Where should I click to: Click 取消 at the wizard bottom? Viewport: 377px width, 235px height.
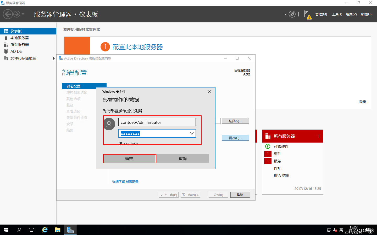point(240,195)
